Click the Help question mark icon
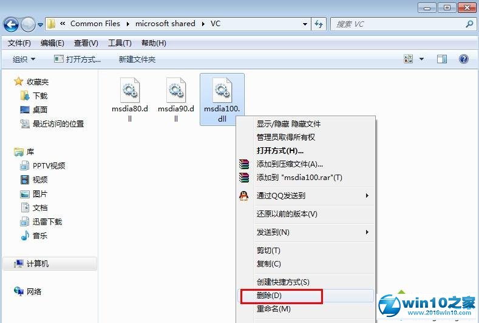This screenshot has width=479, height=323. pos(463,59)
